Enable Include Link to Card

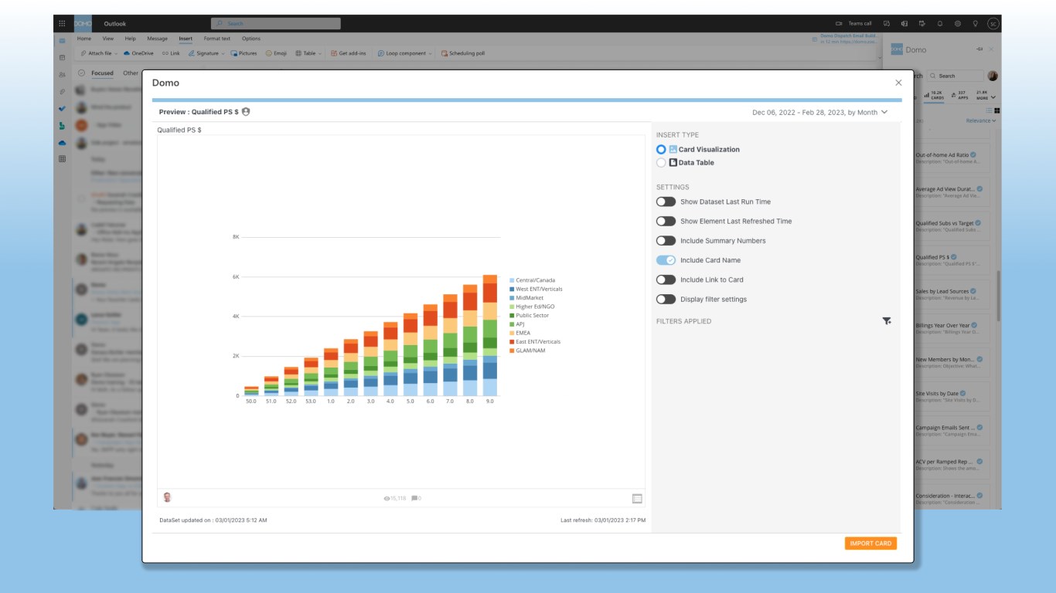pos(666,280)
